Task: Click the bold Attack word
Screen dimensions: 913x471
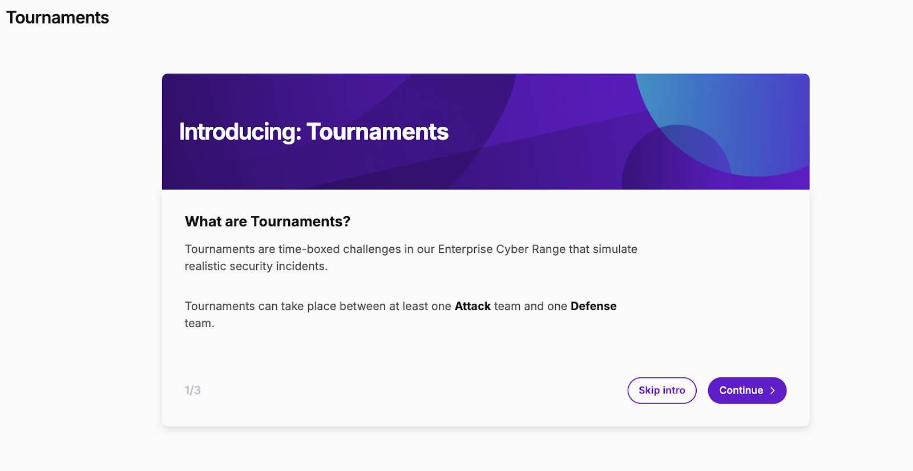Action: (472, 306)
